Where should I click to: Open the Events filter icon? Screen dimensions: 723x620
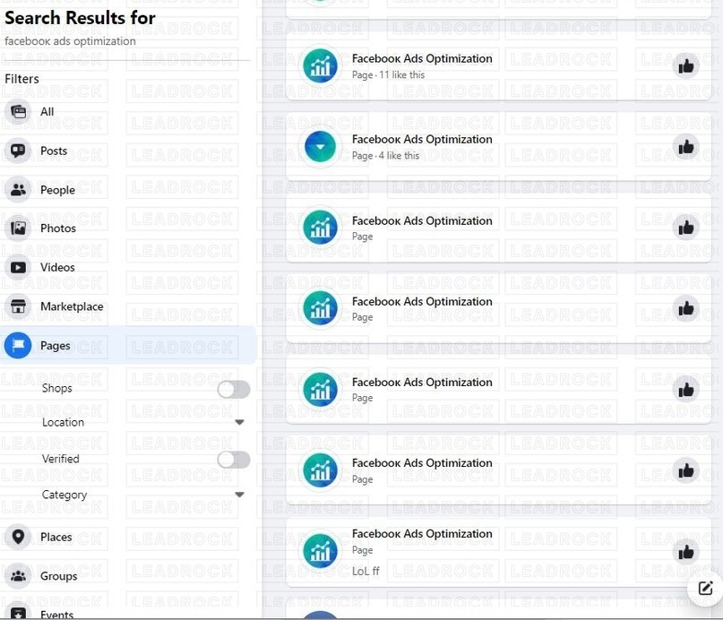(18, 612)
